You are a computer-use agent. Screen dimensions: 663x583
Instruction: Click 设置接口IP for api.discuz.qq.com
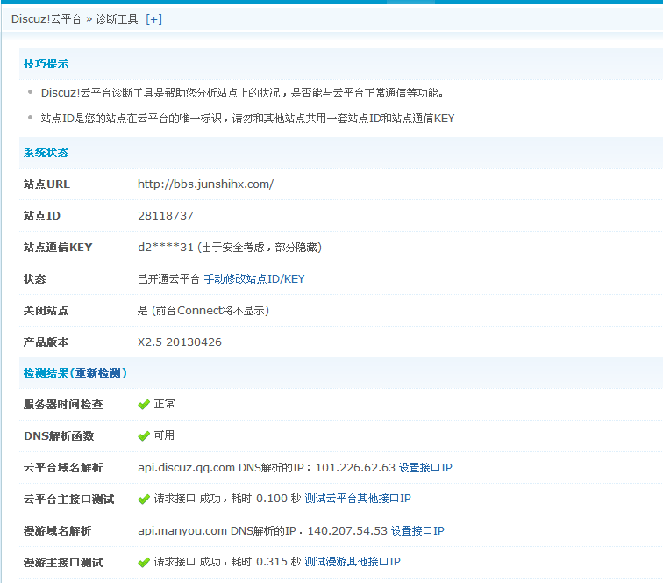(425, 468)
